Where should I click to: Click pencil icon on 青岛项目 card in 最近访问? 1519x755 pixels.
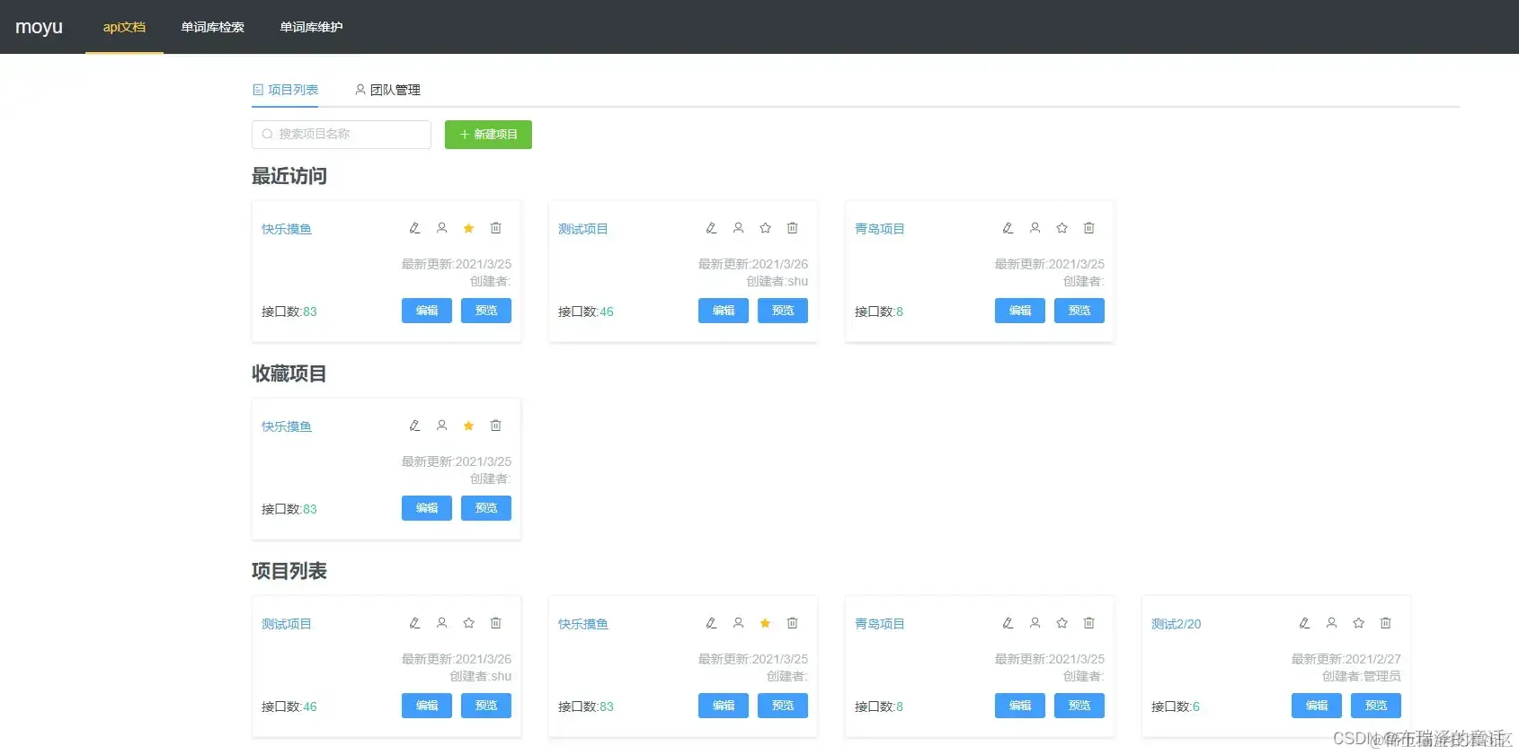1008,228
